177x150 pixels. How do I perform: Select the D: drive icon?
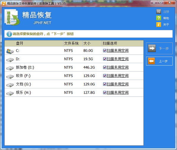click(10, 59)
